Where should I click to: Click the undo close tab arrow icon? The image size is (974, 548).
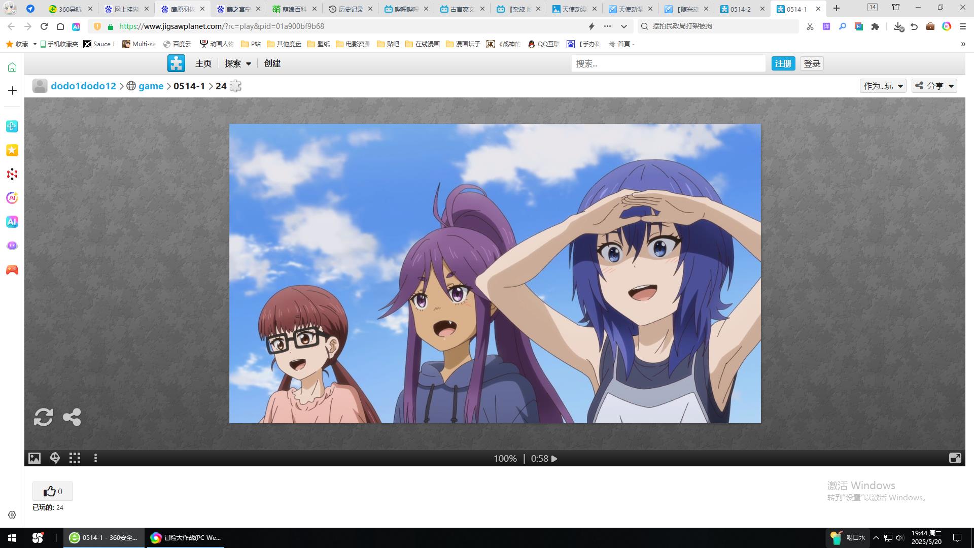click(914, 26)
